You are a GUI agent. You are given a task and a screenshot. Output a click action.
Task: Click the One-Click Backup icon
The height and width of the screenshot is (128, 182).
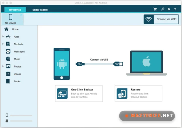coord(62,93)
